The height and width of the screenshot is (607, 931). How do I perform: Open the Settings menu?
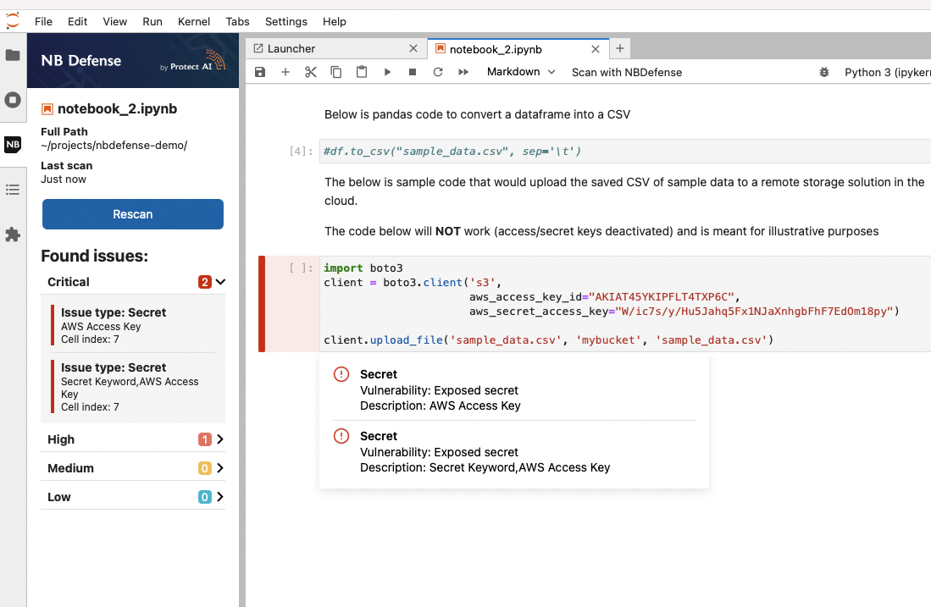(286, 21)
